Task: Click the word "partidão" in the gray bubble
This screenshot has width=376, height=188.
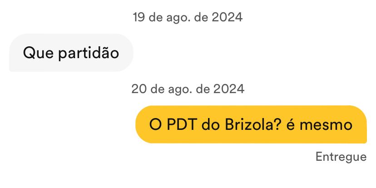Action: pos(89,53)
